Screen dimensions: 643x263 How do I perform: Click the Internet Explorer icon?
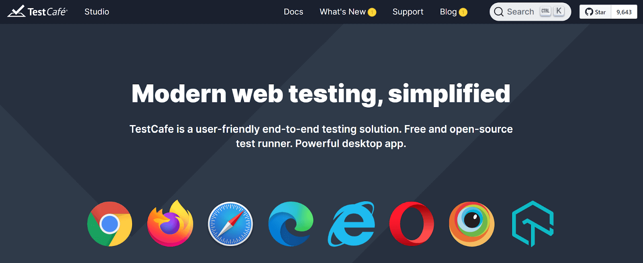[x=351, y=224]
